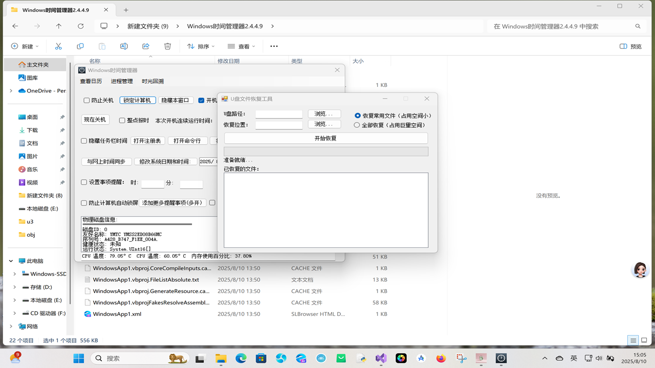Open the volume icon in system tray

tap(599, 358)
